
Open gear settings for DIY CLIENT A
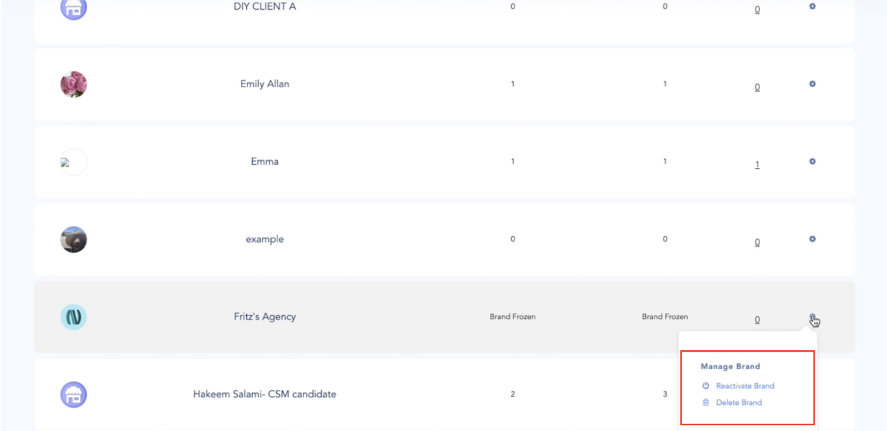tap(812, 7)
